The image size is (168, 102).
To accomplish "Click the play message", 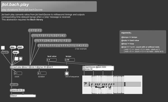I will pos(13,47).
